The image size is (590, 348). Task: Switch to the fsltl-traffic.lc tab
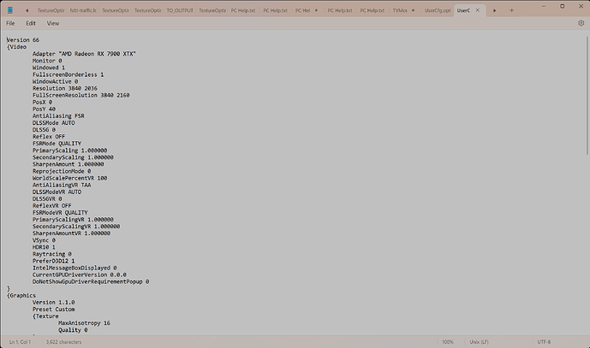pyautogui.click(x=83, y=10)
